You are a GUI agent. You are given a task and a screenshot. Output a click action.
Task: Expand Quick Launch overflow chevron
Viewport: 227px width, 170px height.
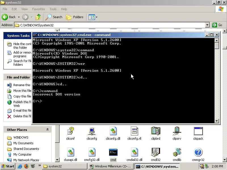point(39,165)
